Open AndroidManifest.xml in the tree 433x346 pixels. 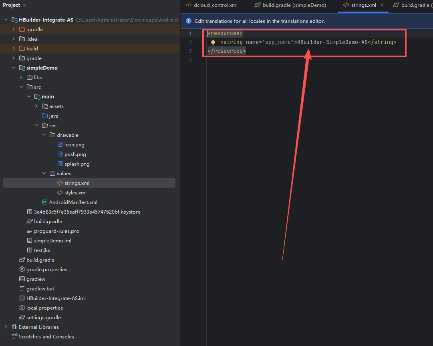(73, 202)
